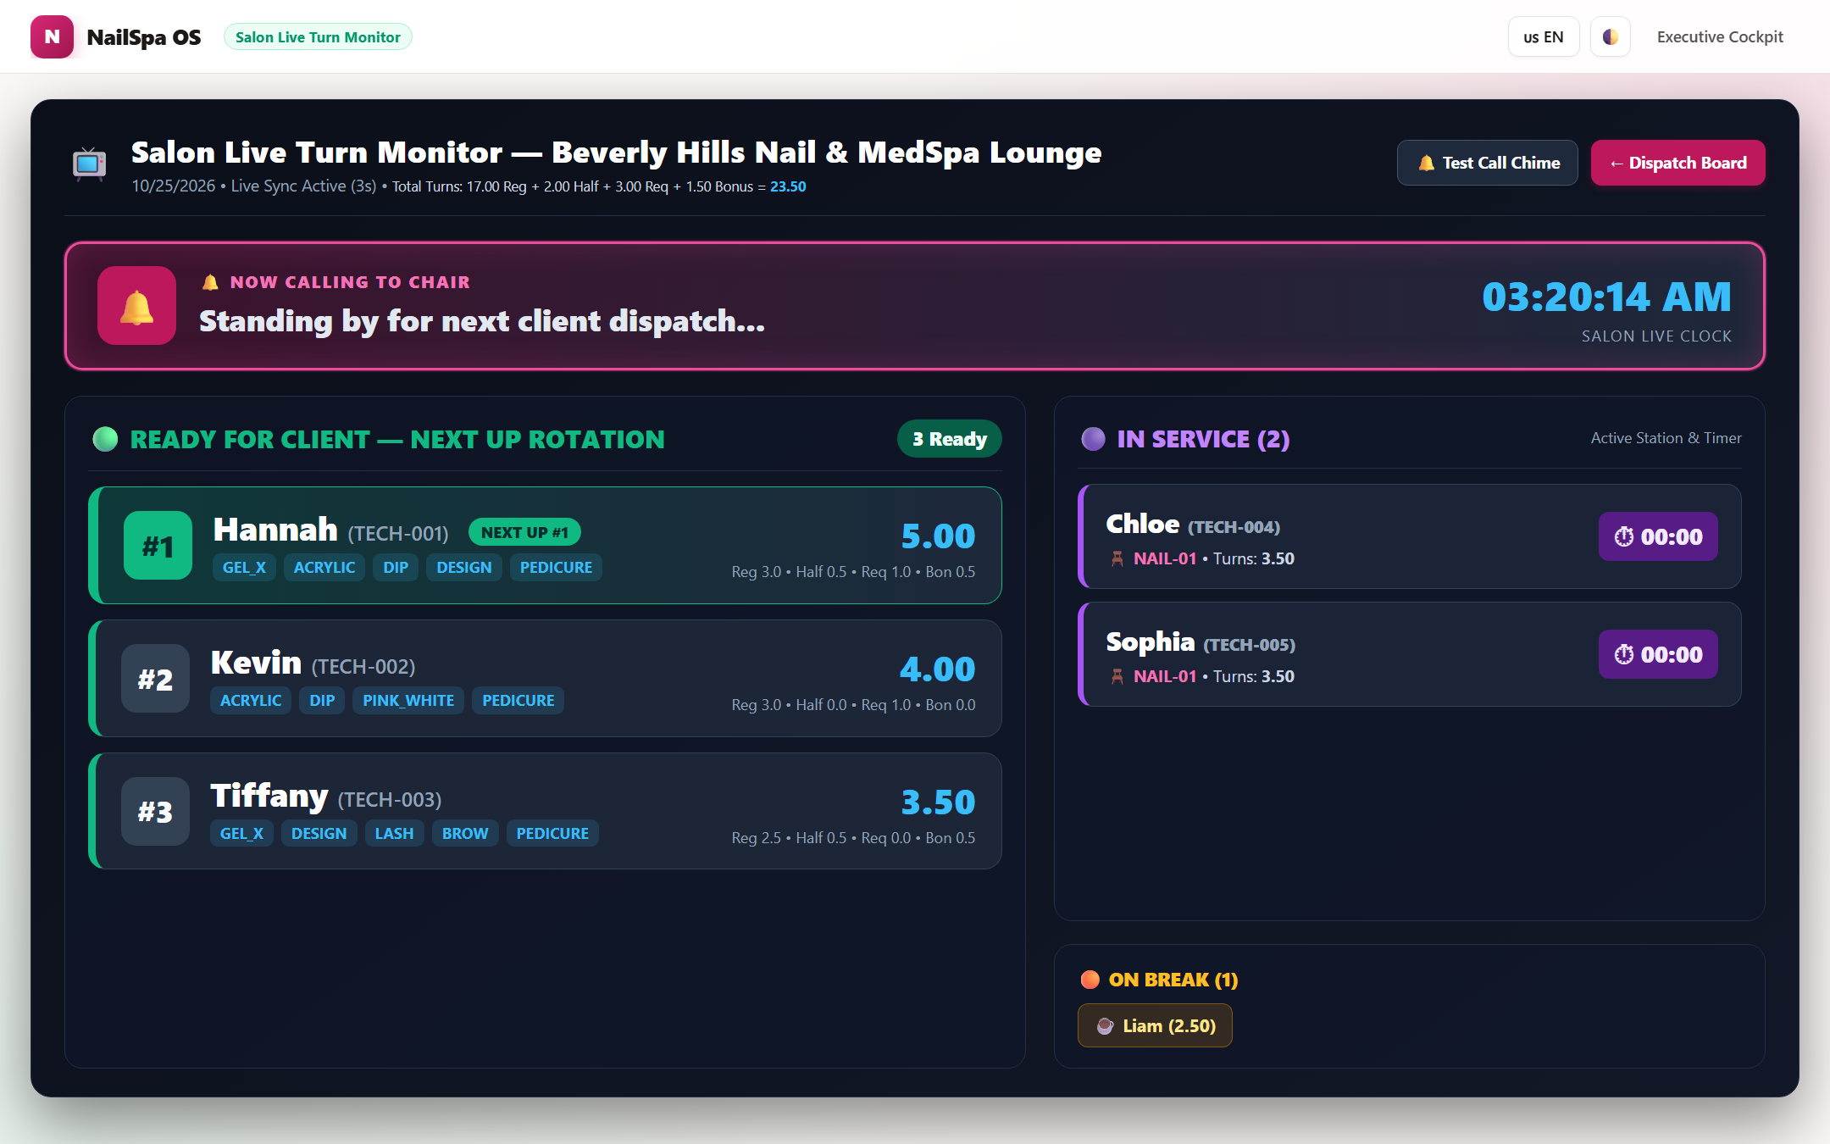Open the US EN language selector

click(1543, 36)
